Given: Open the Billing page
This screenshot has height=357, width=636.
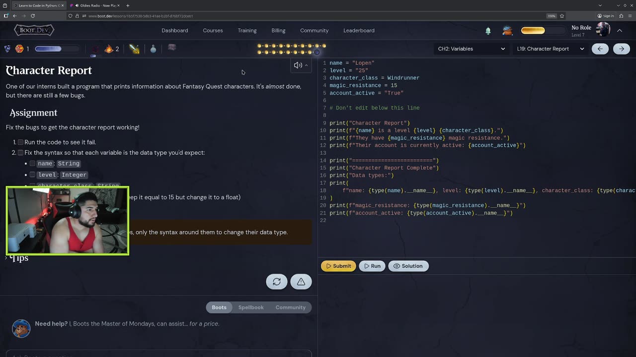Looking at the screenshot, I should pos(278,30).
